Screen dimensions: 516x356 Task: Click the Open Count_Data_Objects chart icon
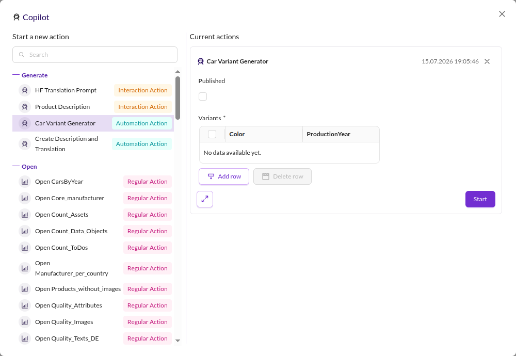(x=25, y=231)
